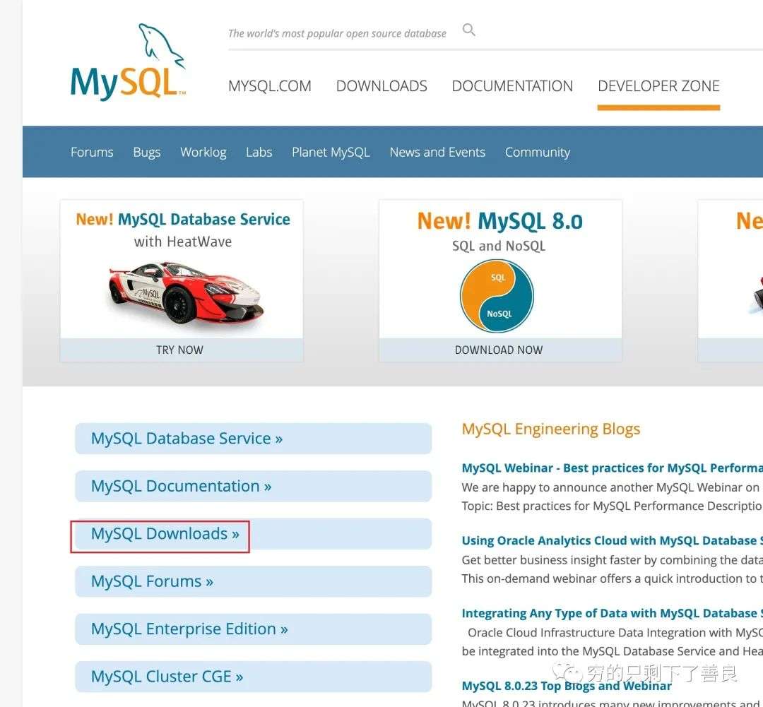Click the search field tagline area

(x=337, y=33)
